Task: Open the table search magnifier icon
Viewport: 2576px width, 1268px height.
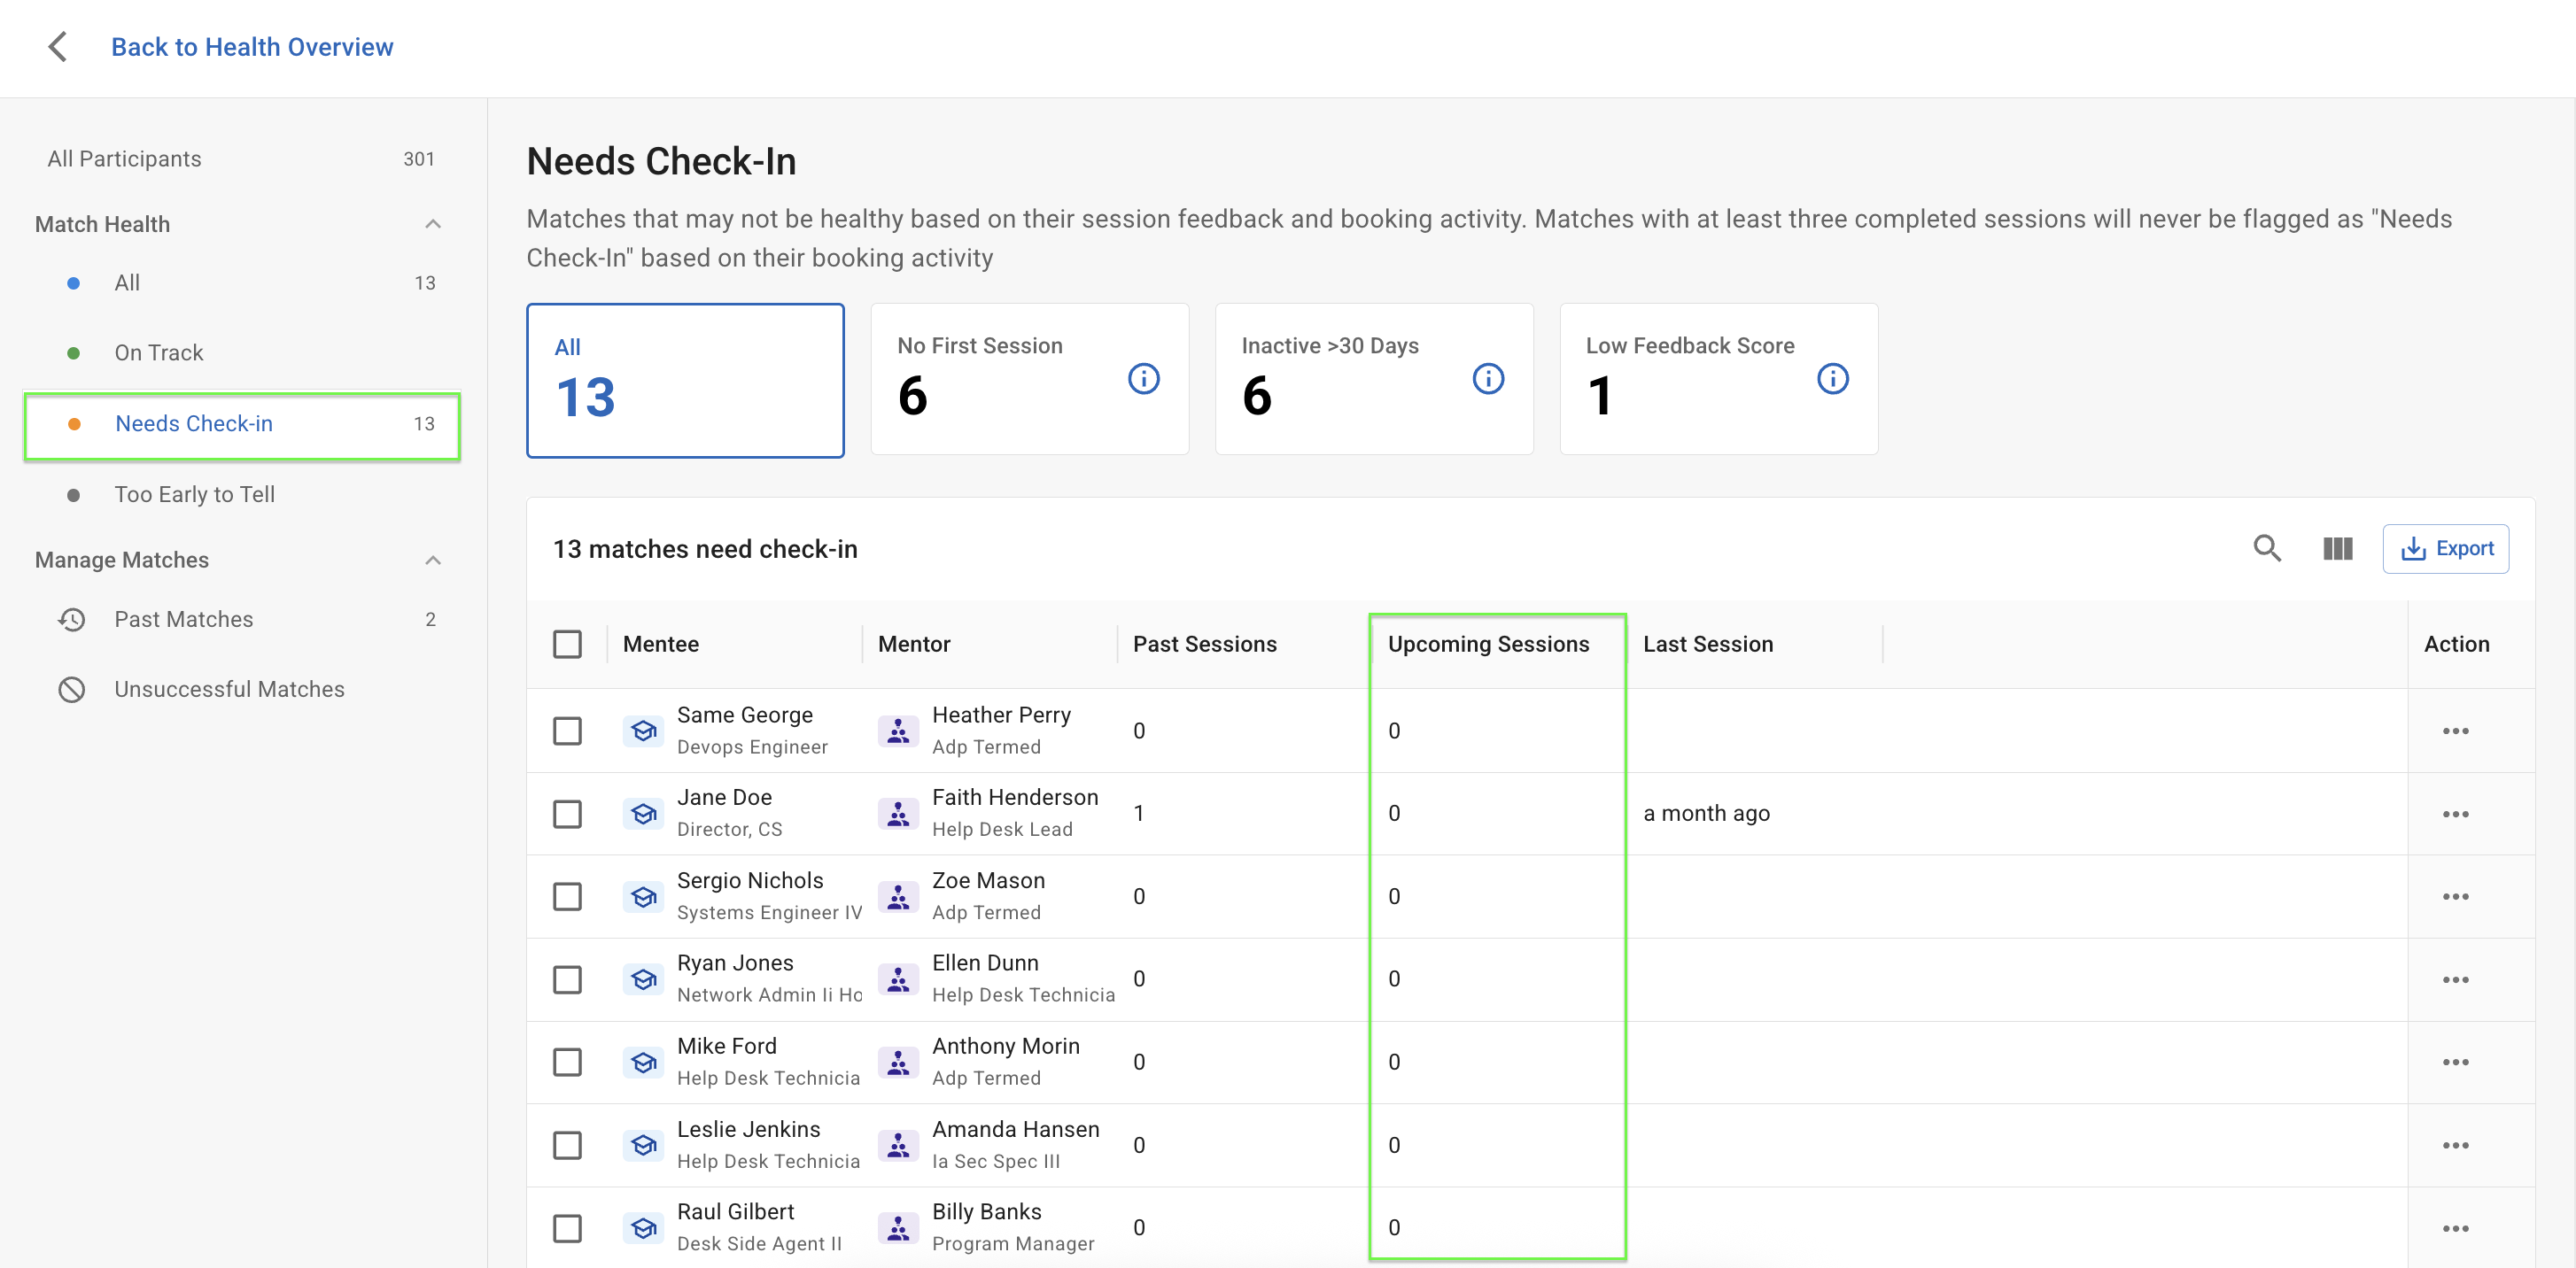Action: 2266,549
